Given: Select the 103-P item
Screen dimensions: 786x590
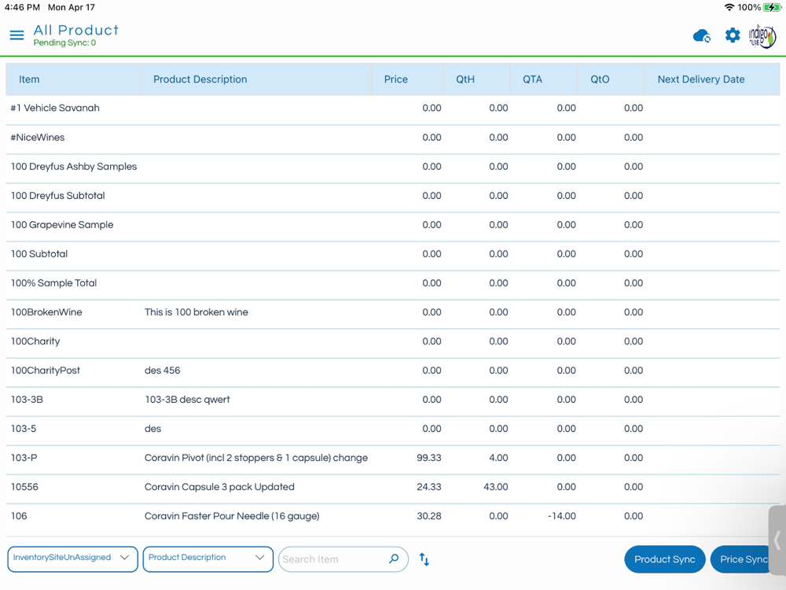Looking at the screenshot, I should click(x=24, y=458).
